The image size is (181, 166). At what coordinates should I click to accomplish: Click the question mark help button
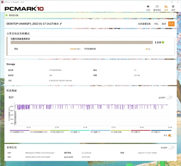(x=174, y=15)
